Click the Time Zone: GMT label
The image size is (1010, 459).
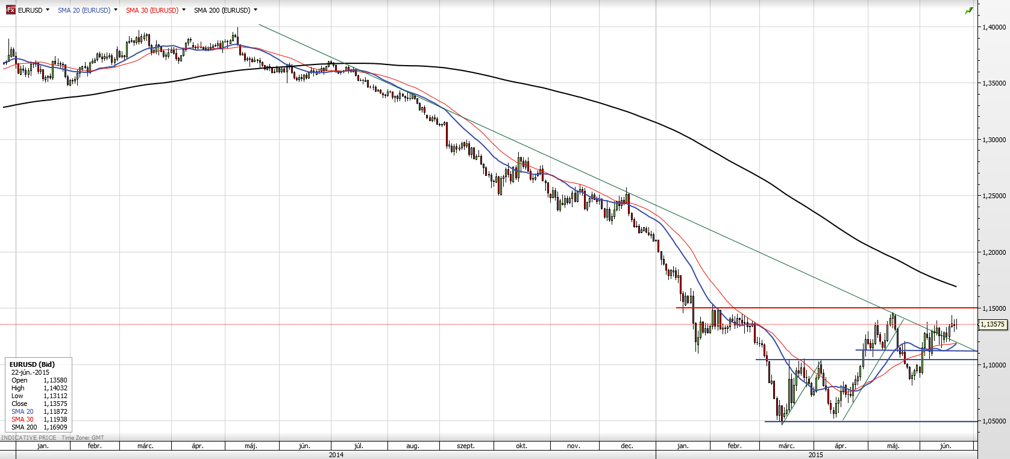click(x=83, y=438)
